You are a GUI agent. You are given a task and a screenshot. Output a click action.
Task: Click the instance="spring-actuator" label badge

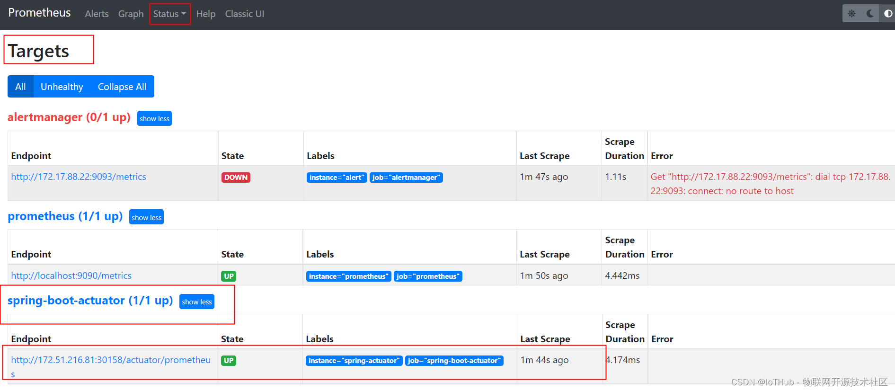pos(354,361)
